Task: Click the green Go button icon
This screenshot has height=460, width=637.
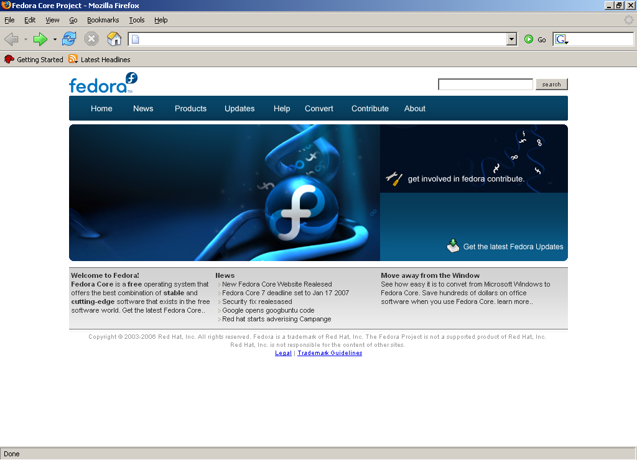Action: pos(529,39)
